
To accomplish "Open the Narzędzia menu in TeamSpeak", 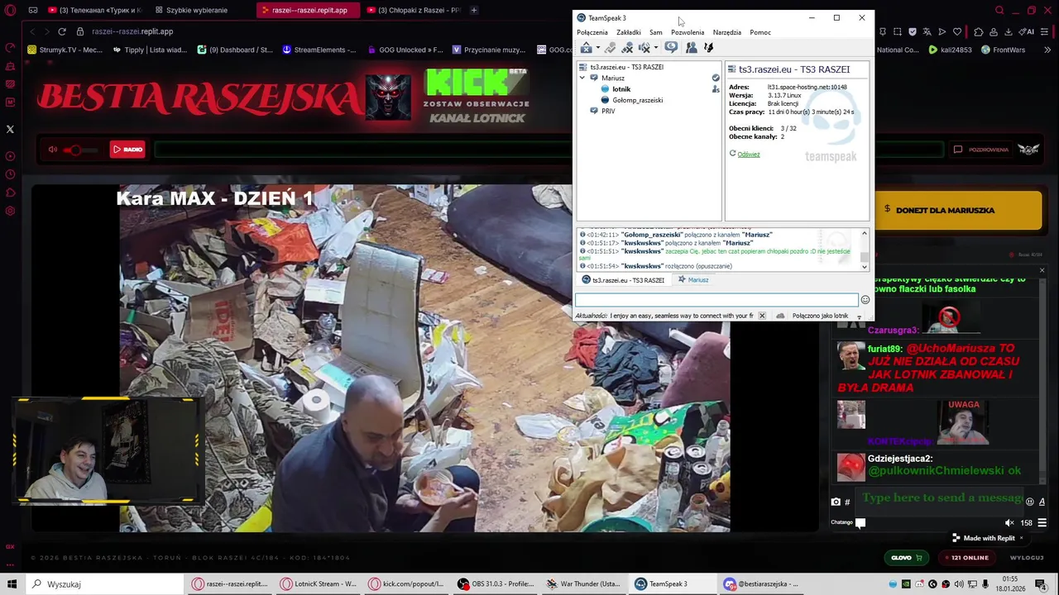I will coord(727,32).
